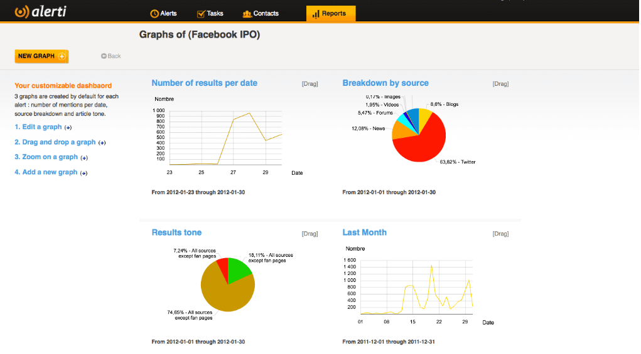Click the plus icon on NEW GRAPH
641x354 pixels.
(62, 56)
